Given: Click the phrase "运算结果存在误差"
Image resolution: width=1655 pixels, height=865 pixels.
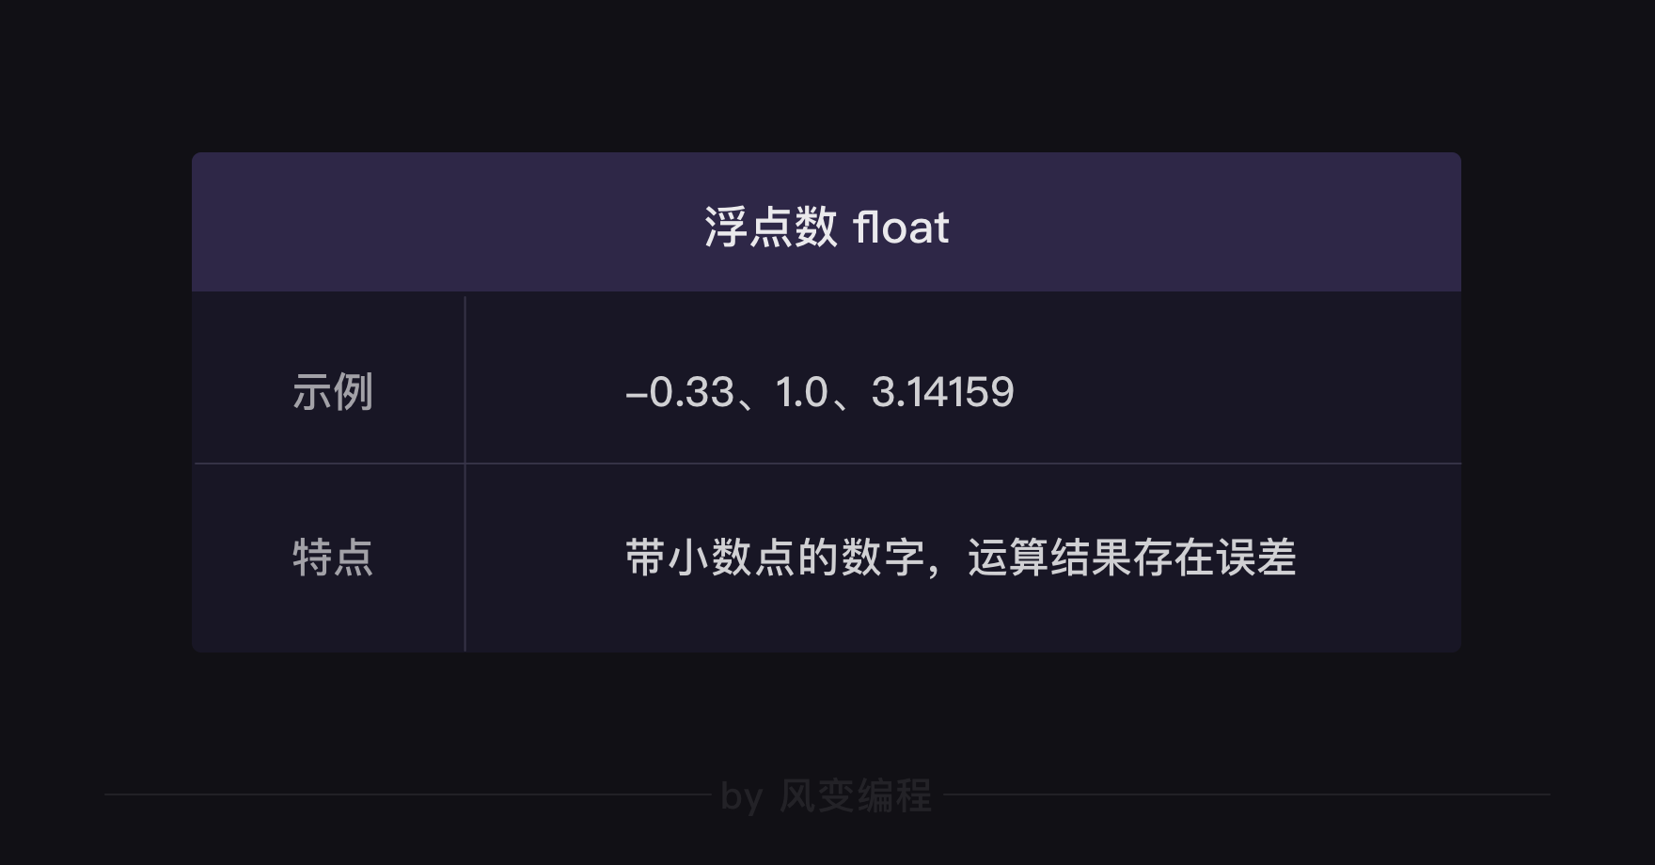Looking at the screenshot, I should pyautogui.click(x=1132, y=558).
